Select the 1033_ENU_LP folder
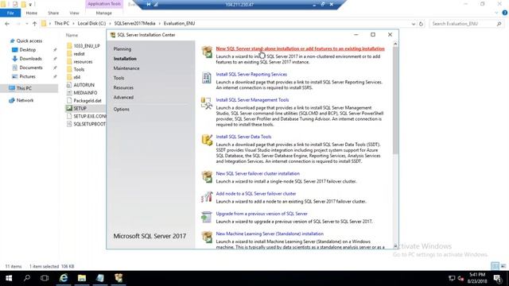Screen dimensions: 509x286 click(x=87, y=46)
